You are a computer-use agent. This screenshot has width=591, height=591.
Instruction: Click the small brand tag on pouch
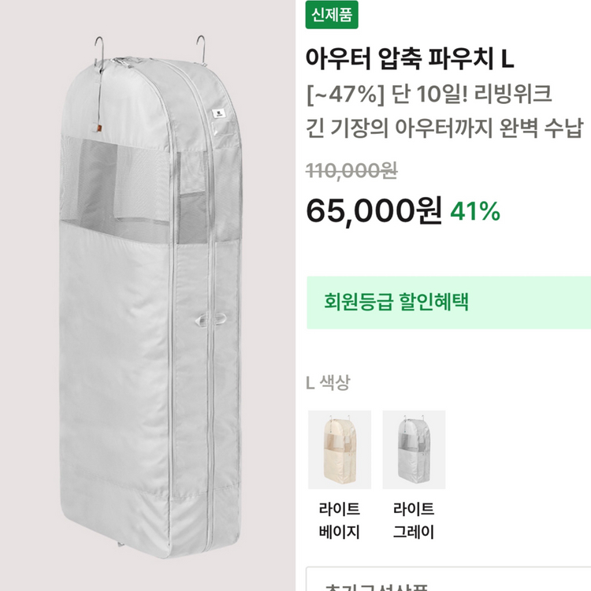tap(217, 116)
